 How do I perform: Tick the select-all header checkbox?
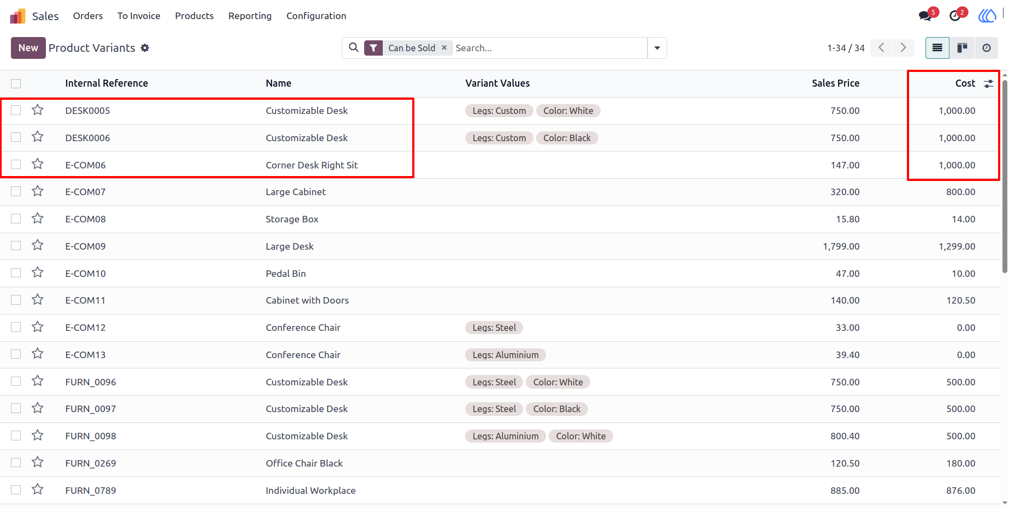pos(16,83)
